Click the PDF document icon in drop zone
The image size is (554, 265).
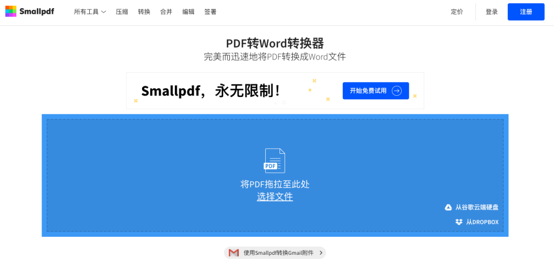(274, 160)
